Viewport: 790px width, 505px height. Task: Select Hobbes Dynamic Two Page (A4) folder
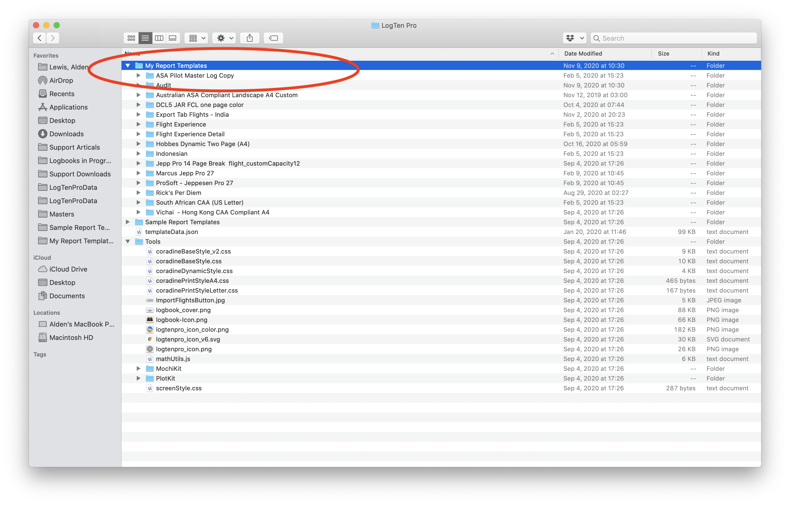click(441, 144)
